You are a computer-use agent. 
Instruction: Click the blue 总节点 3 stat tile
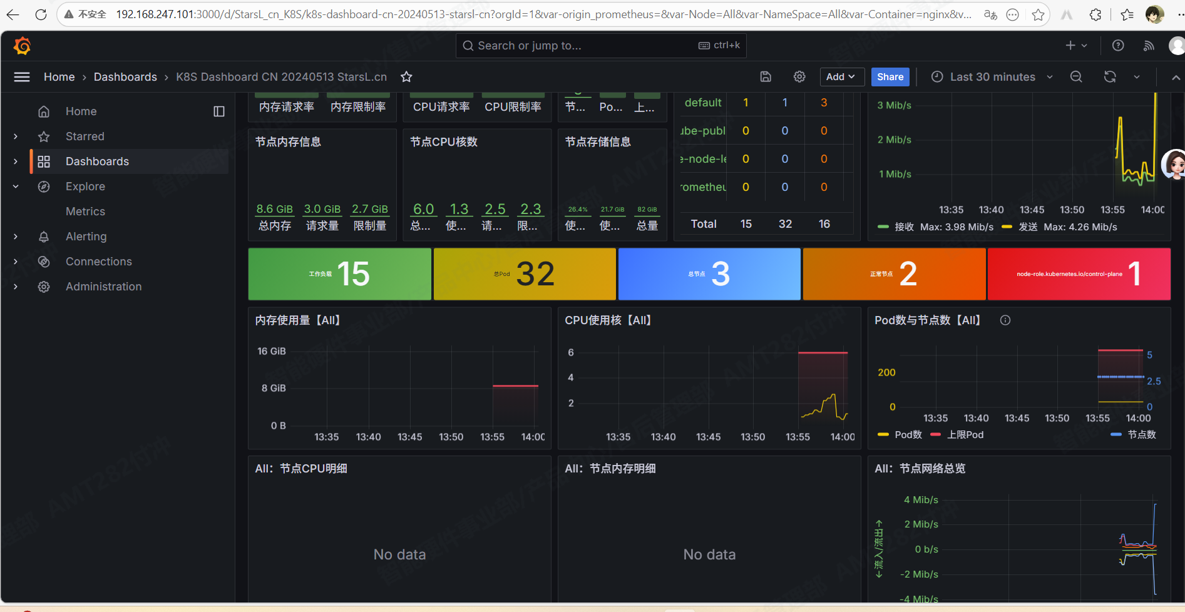[709, 274]
